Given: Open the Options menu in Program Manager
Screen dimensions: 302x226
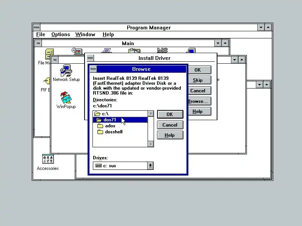Looking at the screenshot, I should (x=61, y=34).
